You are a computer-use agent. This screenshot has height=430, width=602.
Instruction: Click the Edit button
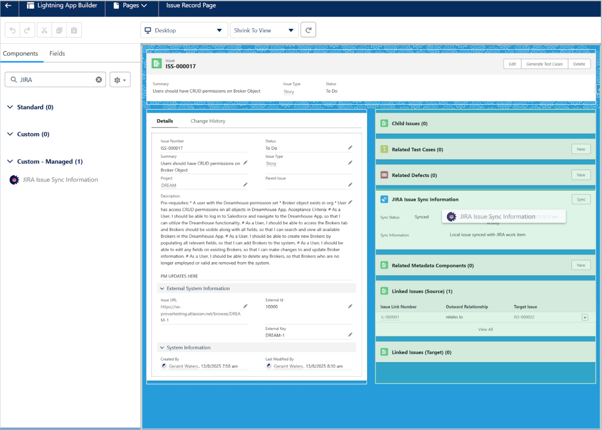[512, 64]
